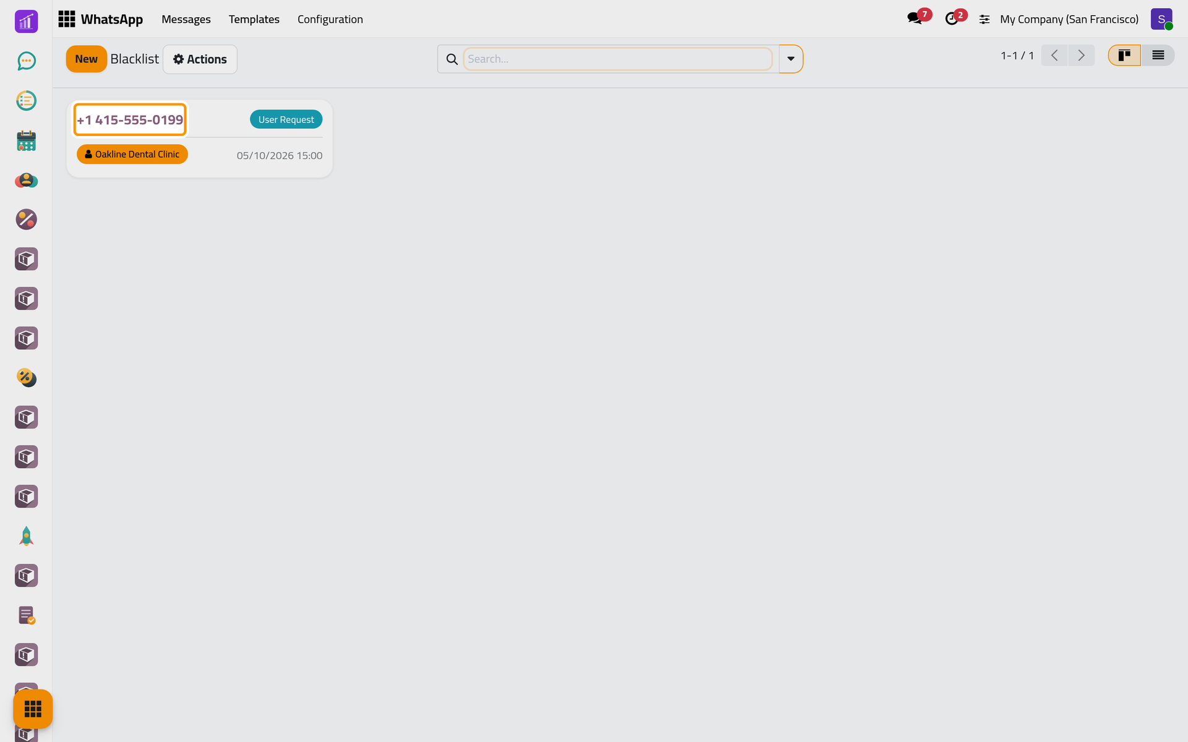This screenshot has height=742, width=1188.
Task: Open the Messages menu
Action: tap(186, 19)
